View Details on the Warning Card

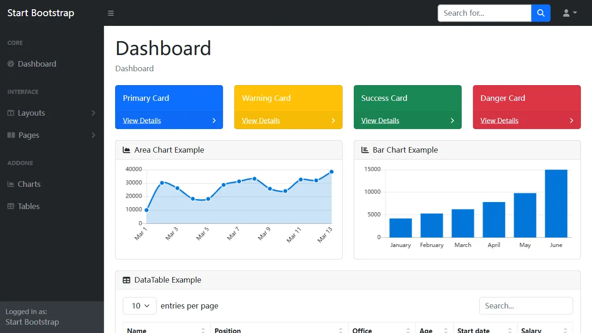coord(261,121)
